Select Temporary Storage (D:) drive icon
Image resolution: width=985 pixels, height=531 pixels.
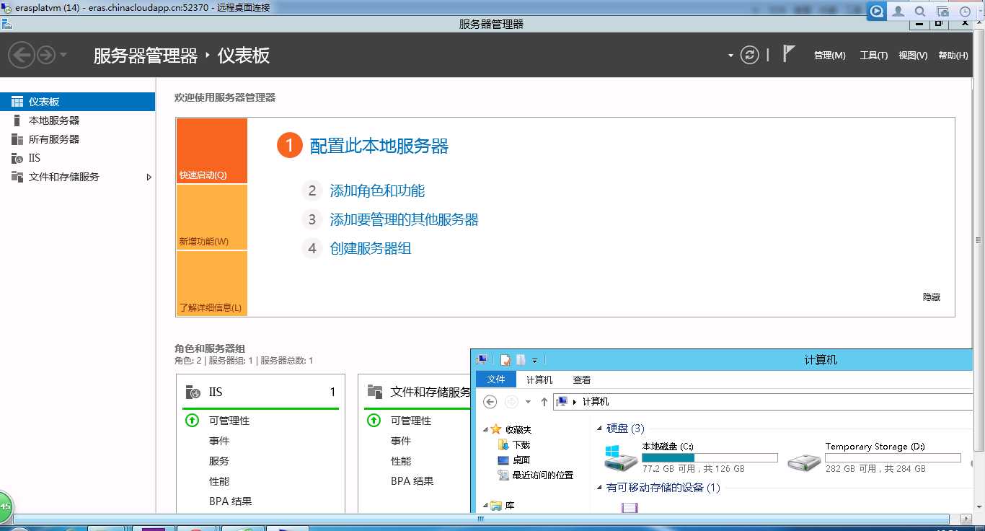804,460
